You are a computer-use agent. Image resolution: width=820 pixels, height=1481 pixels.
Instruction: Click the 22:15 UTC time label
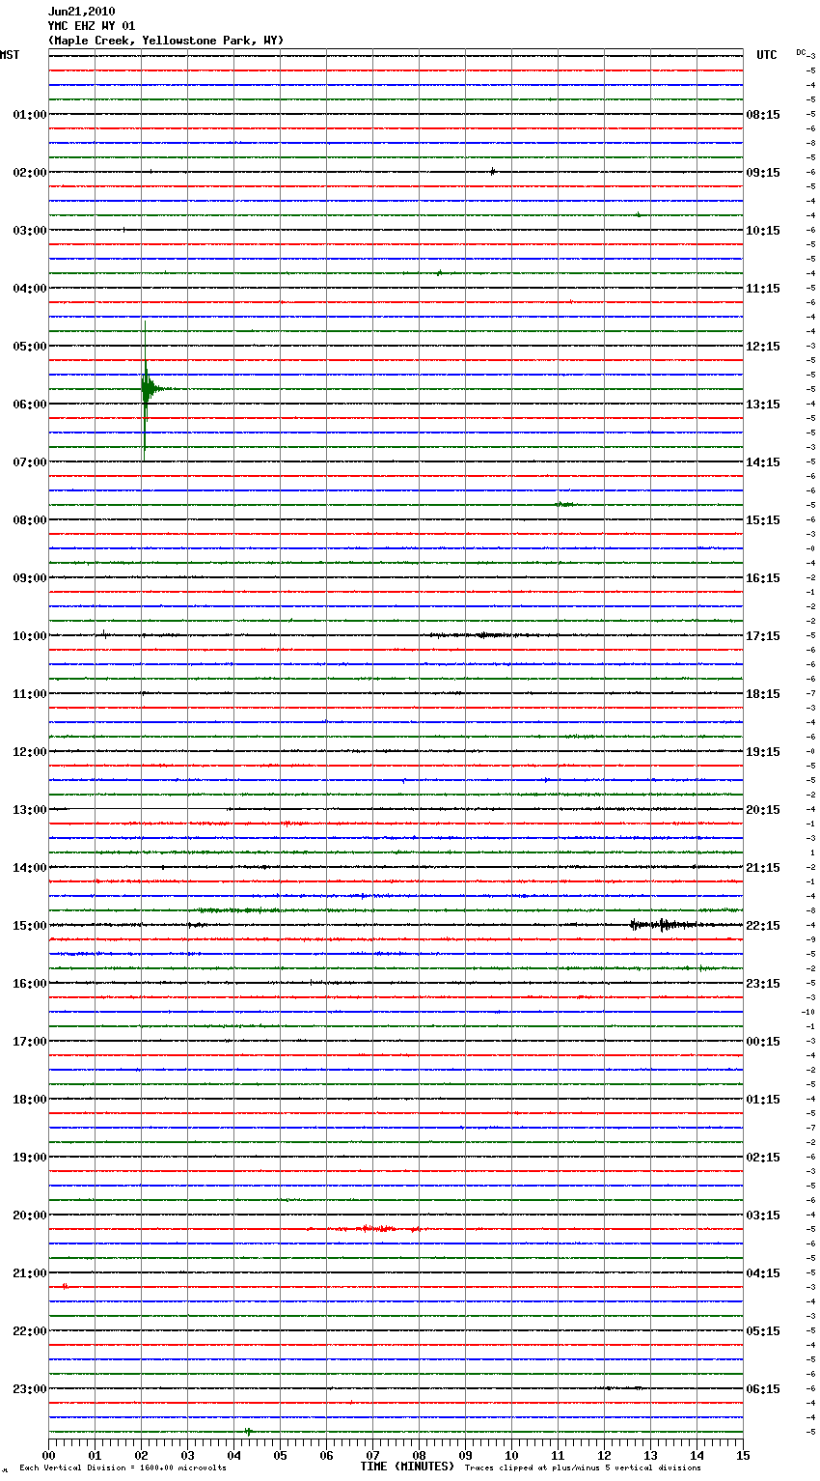pos(763,926)
